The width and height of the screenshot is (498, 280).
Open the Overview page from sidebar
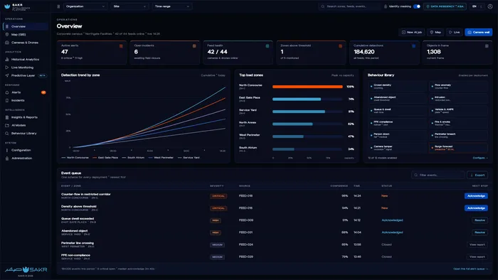click(x=26, y=26)
